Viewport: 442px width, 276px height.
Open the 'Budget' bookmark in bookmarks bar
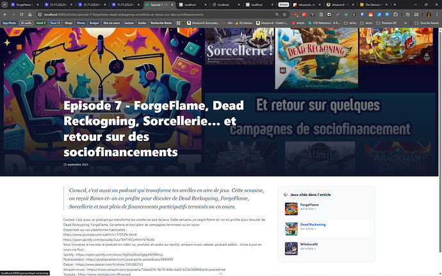tap(95, 22)
